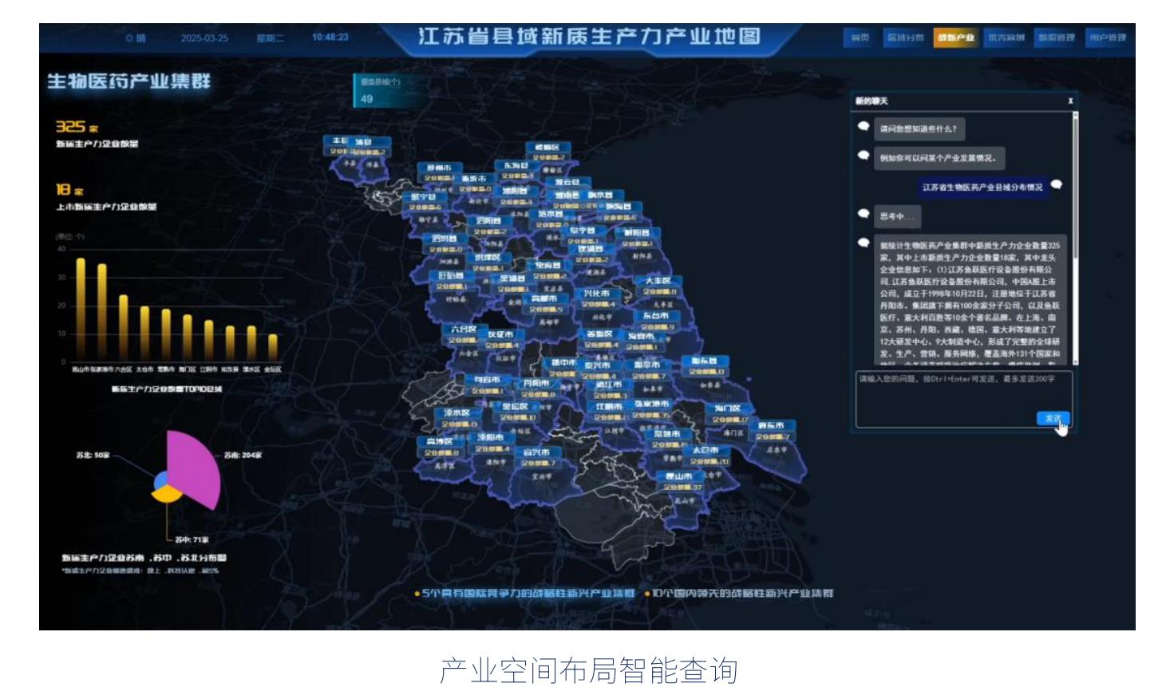Screen dimensions: 1170x695
Task: Click the 苏中: 71家 pie label
Action: [192, 540]
